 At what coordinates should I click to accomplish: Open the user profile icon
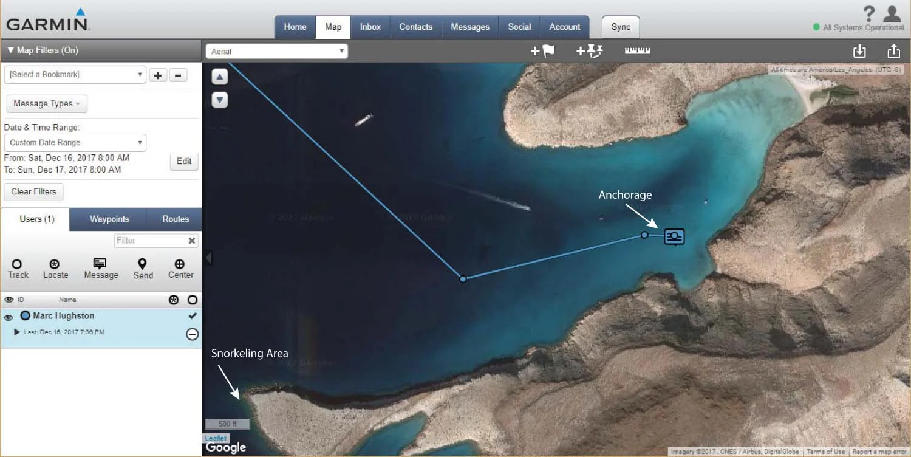coord(892,13)
